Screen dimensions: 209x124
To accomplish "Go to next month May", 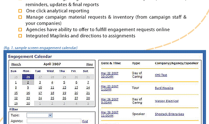I will [90, 64].
